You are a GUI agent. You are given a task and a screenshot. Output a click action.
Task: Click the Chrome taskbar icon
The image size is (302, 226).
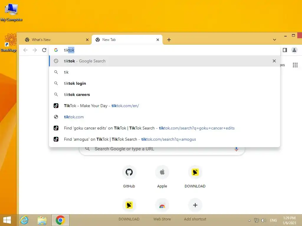[x=60, y=220]
